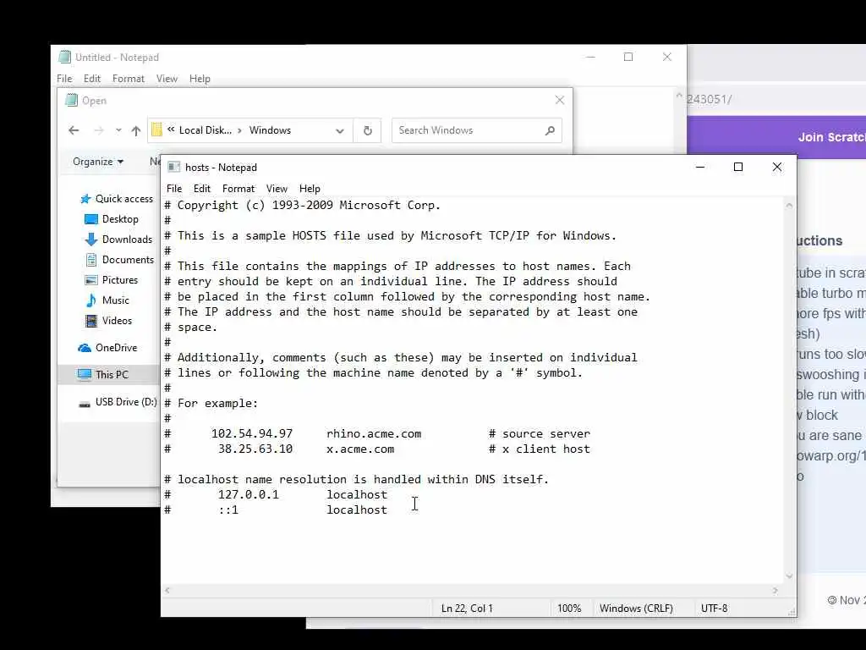Refresh the Windows folder view
The image size is (866, 650).
368,130
